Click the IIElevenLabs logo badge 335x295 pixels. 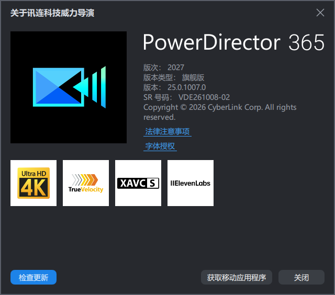191,183
